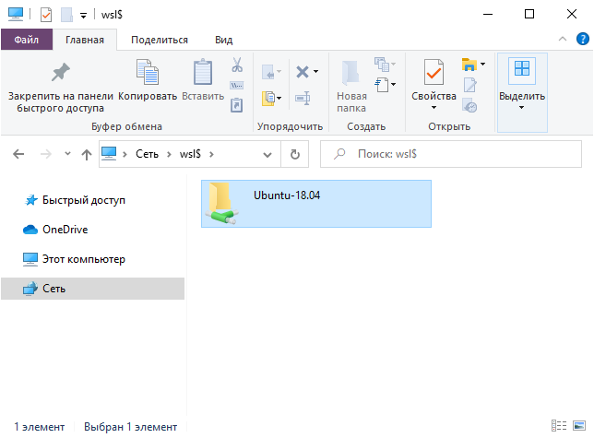Screen dimensions: 594x438
Task: Expand the New Item dropdown arrow
Action: coord(394,85)
